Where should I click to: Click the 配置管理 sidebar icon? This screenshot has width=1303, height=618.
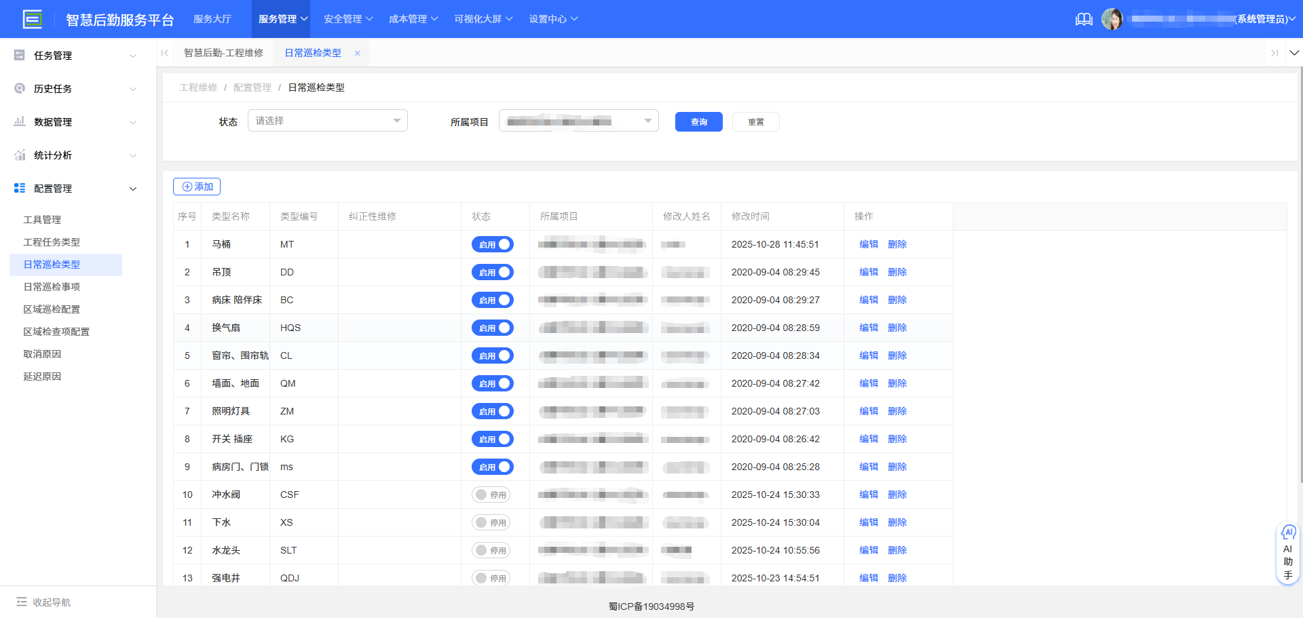pos(19,188)
